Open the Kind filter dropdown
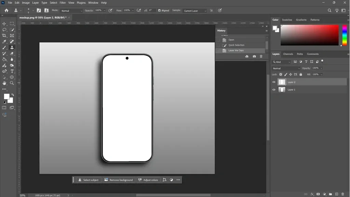 click(282, 62)
